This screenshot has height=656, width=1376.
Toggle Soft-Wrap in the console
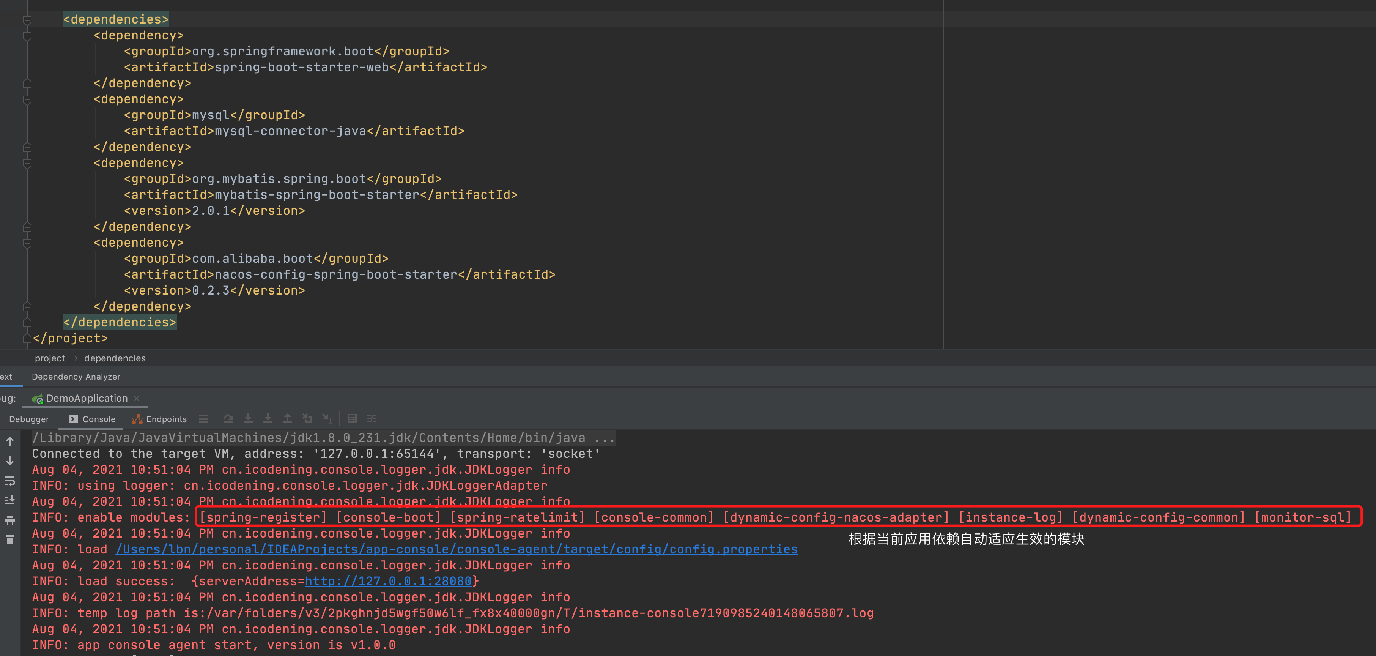point(9,481)
